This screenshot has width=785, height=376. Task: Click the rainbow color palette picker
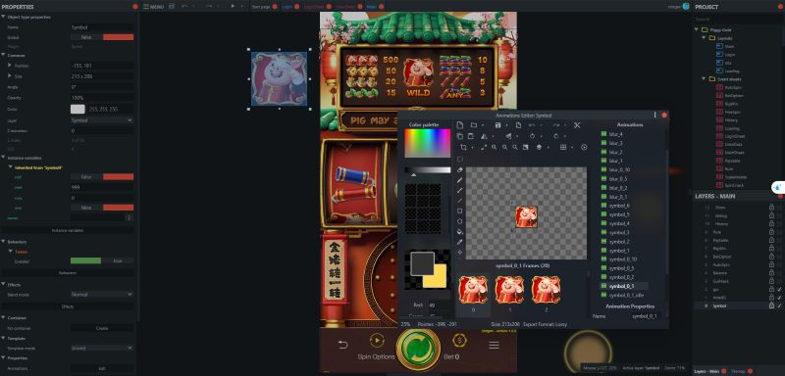click(x=428, y=143)
